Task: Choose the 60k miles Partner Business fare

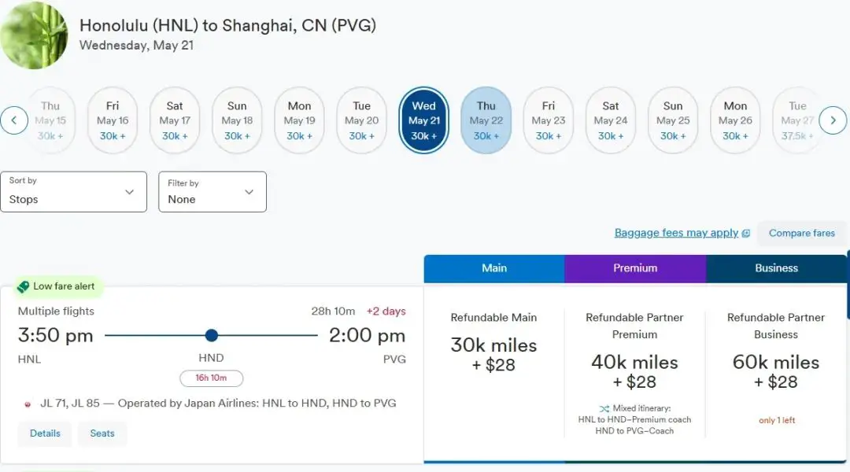Action: click(x=776, y=371)
